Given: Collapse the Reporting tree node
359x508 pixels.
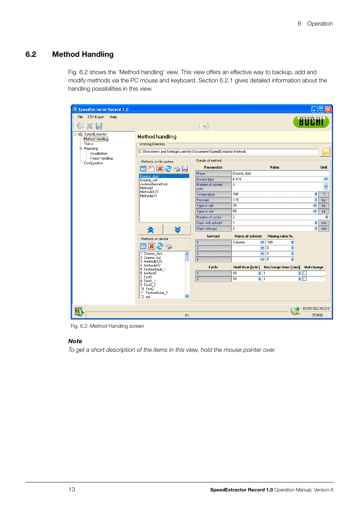Looking at the screenshot, I should 81,149.
